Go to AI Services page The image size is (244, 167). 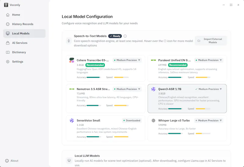pos(24,43)
